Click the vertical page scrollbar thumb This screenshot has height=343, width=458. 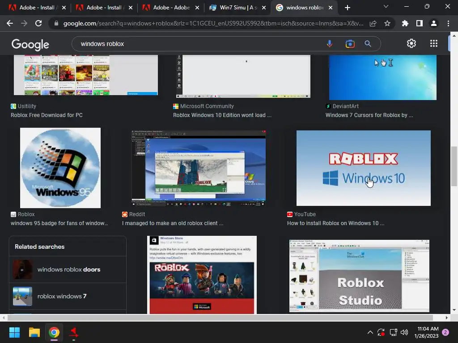454,166
